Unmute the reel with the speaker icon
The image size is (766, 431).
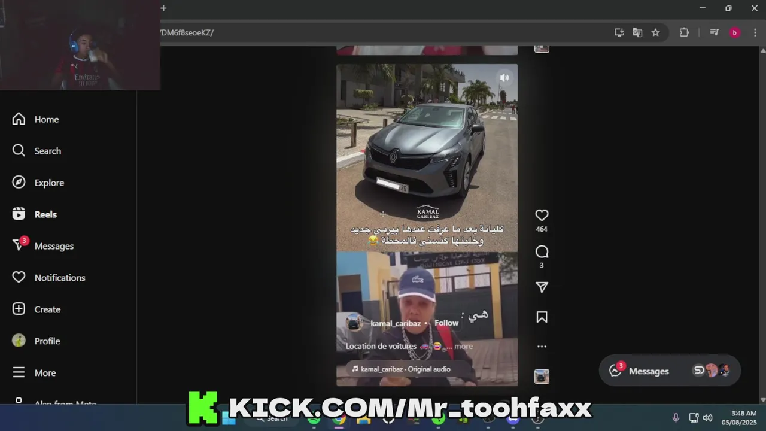(x=504, y=77)
